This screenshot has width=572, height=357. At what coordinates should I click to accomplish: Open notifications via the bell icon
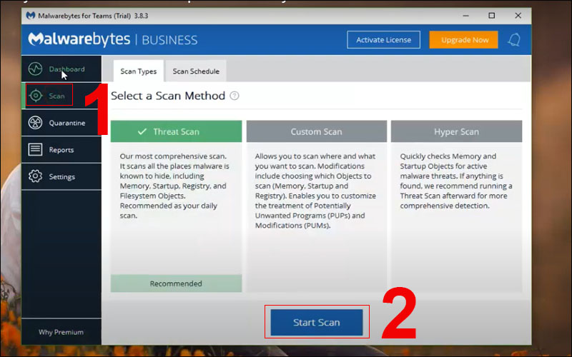(514, 40)
